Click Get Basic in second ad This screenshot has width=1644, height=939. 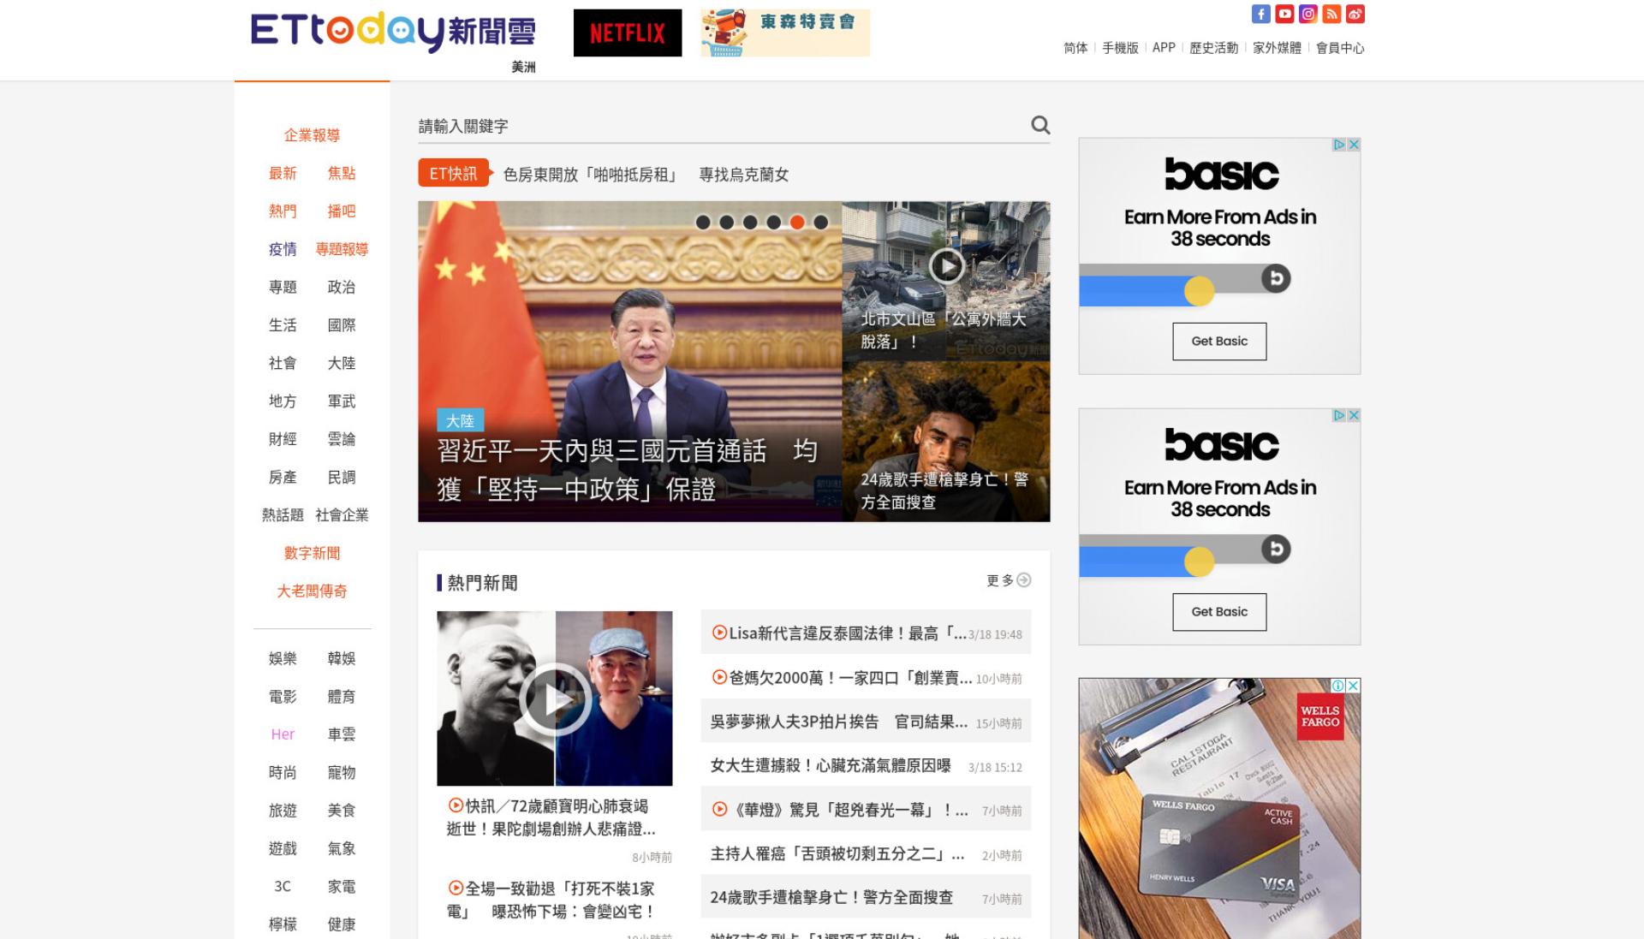pos(1219,612)
